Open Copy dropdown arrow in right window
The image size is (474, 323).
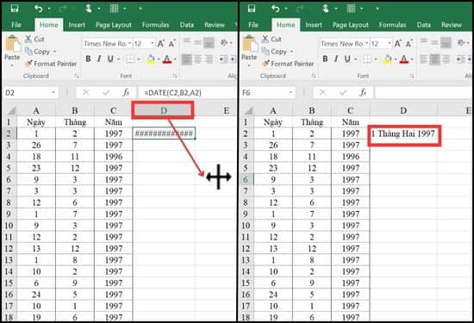pyautogui.click(x=291, y=52)
